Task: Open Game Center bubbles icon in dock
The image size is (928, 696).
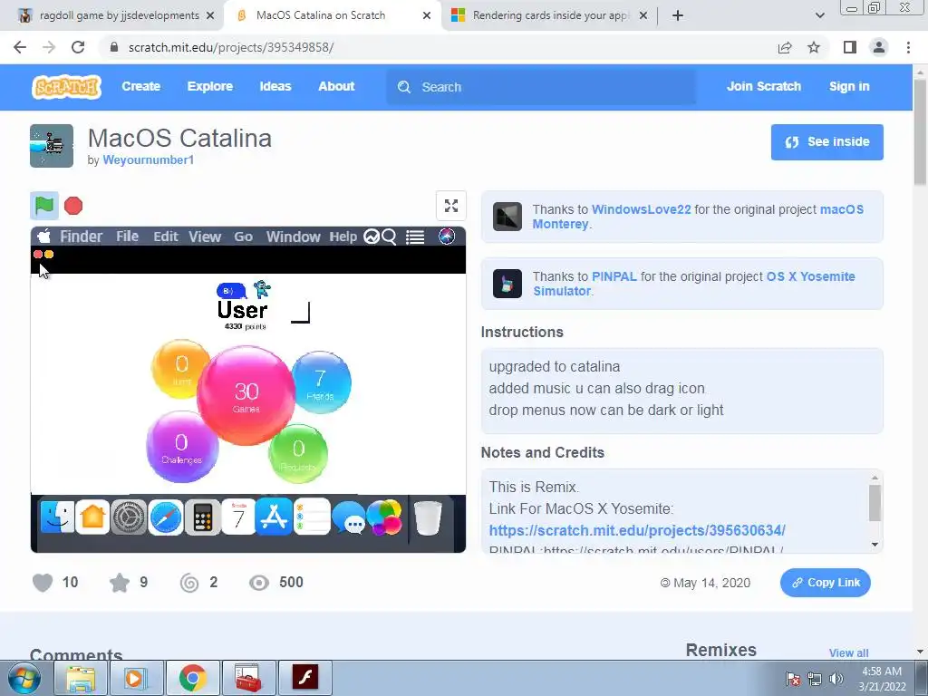Action: click(384, 517)
